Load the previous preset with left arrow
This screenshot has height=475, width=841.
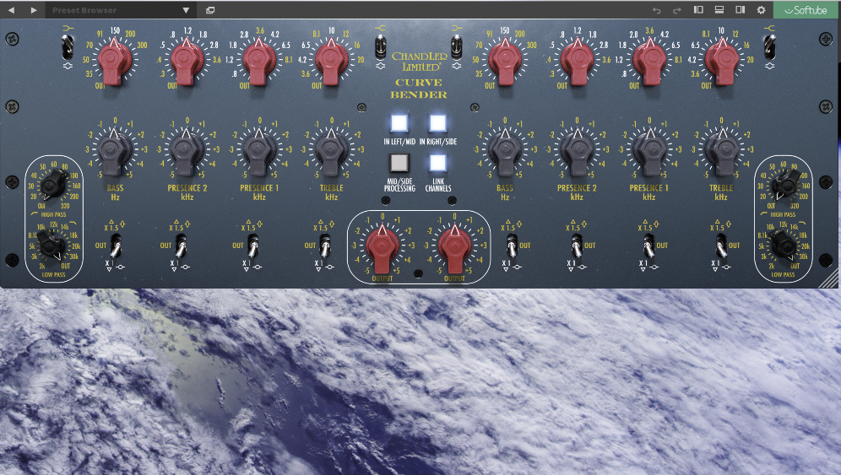point(11,10)
